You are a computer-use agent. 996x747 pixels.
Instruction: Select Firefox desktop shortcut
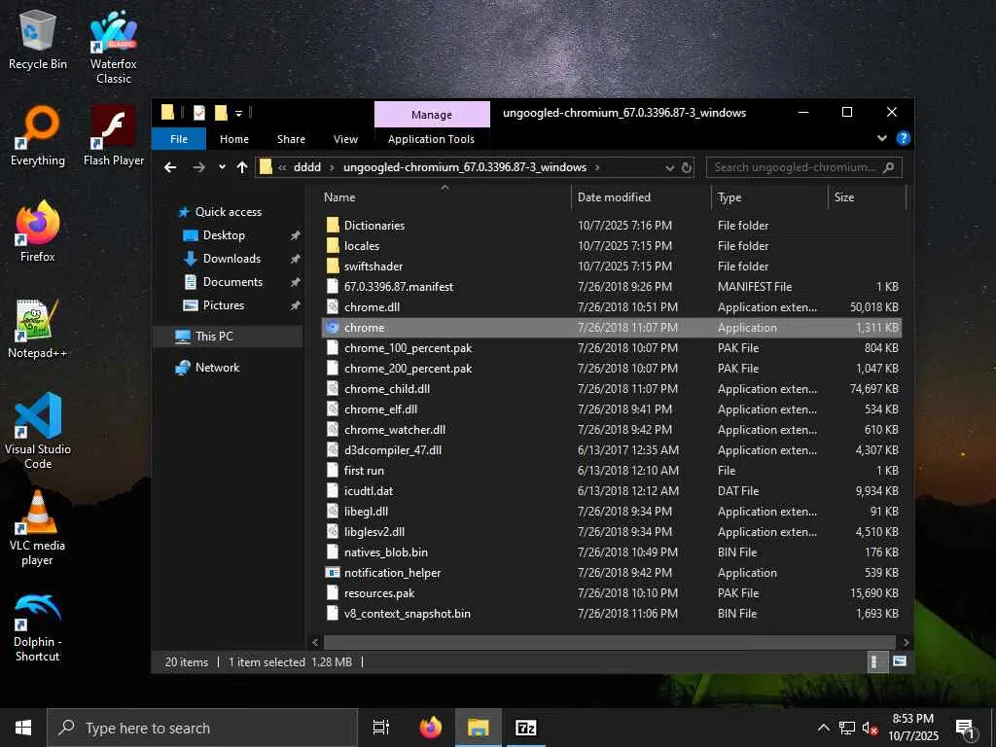[x=38, y=231]
